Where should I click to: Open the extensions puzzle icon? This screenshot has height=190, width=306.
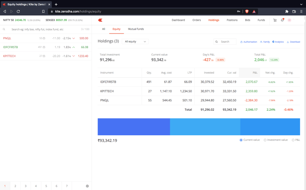[287, 12]
